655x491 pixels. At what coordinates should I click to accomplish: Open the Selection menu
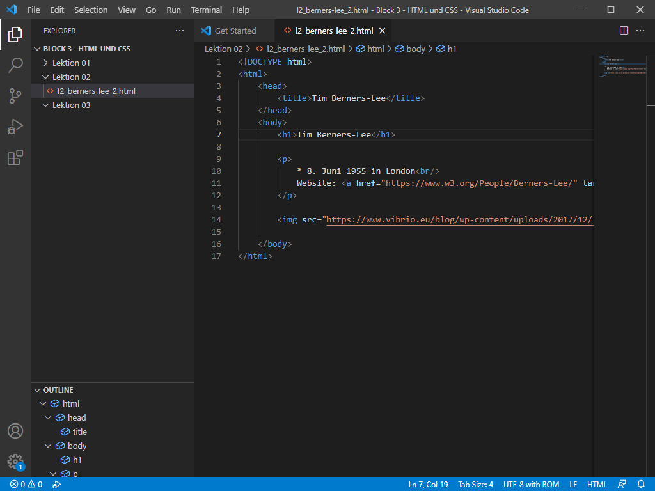[x=91, y=10]
